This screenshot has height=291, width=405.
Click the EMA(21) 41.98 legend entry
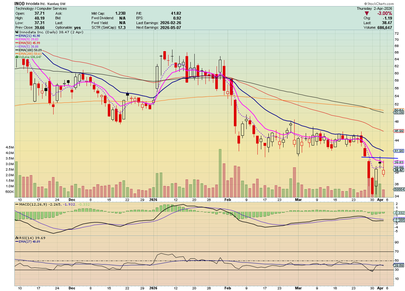(28, 36)
